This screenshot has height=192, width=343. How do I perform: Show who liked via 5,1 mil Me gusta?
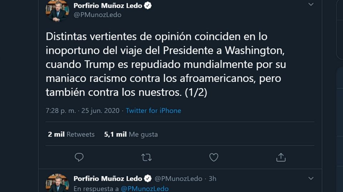click(131, 134)
